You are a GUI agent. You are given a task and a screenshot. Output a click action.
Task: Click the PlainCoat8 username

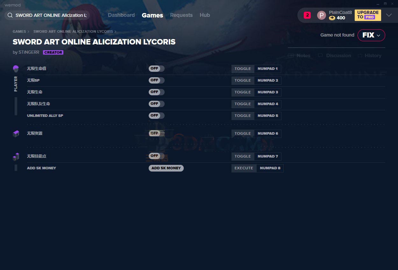[340, 12]
